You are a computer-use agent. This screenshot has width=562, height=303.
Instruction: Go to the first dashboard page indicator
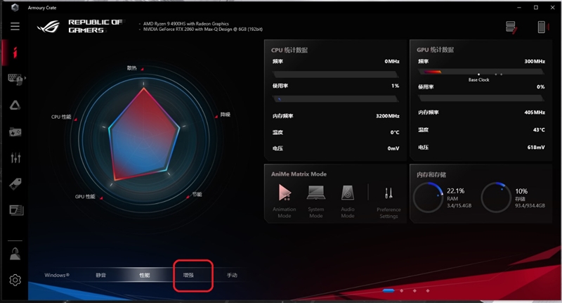(388, 290)
